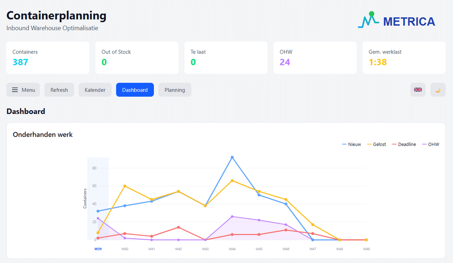Viewport: 453px width, 263px height.
Task: Toggle the Gelost series in the legend
Action: click(376, 144)
